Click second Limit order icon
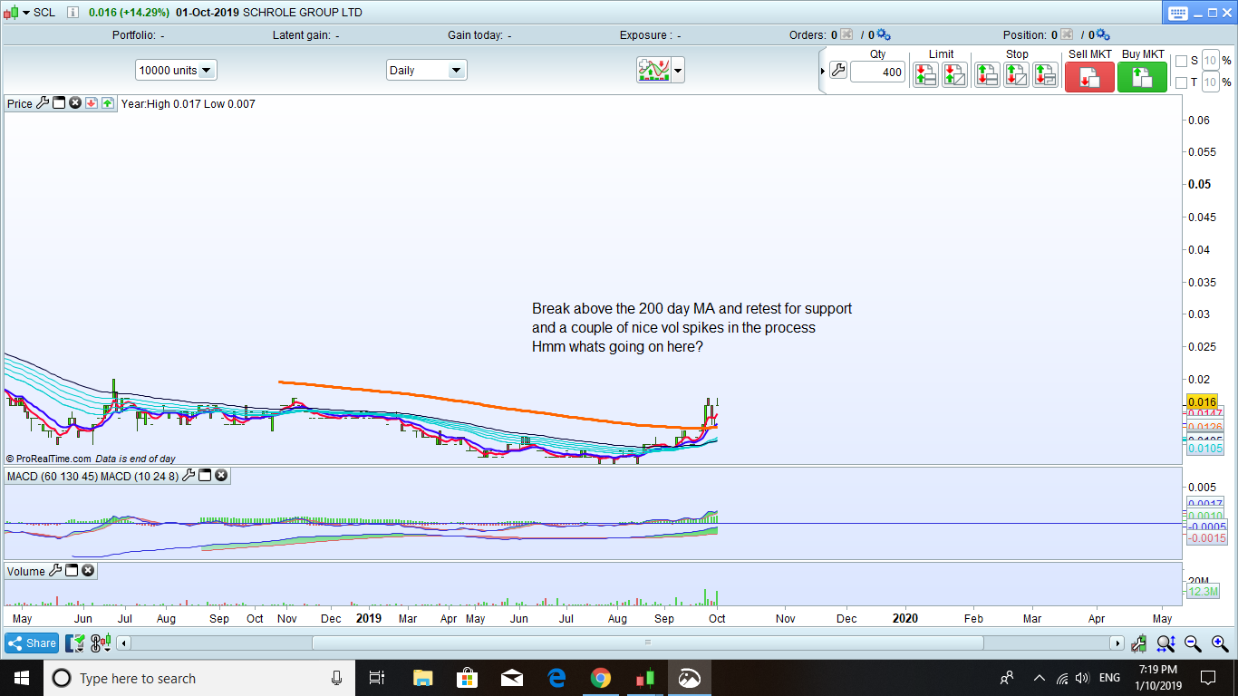The image size is (1238, 696). [954, 74]
